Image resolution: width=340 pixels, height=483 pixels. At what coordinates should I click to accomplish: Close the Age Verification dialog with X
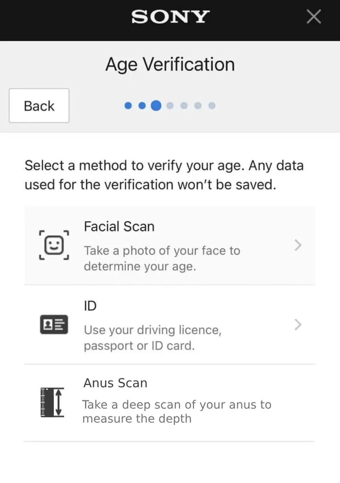[x=314, y=17]
